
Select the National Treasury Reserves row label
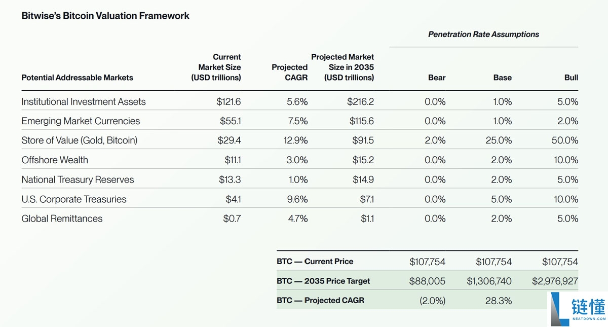[x=78, y=179]
